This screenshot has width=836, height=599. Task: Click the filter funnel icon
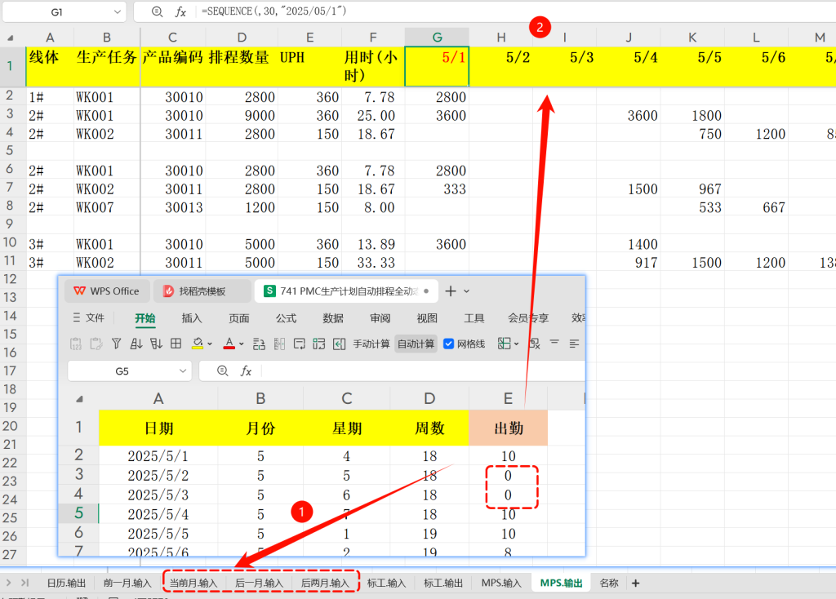(116, 344)
